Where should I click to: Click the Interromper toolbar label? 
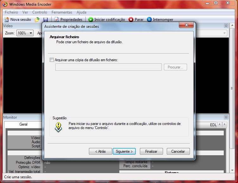[x=163, y=20]
